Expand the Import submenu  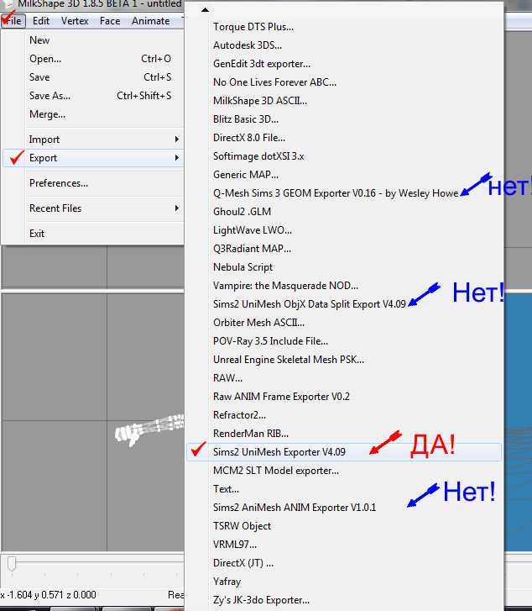93,140
